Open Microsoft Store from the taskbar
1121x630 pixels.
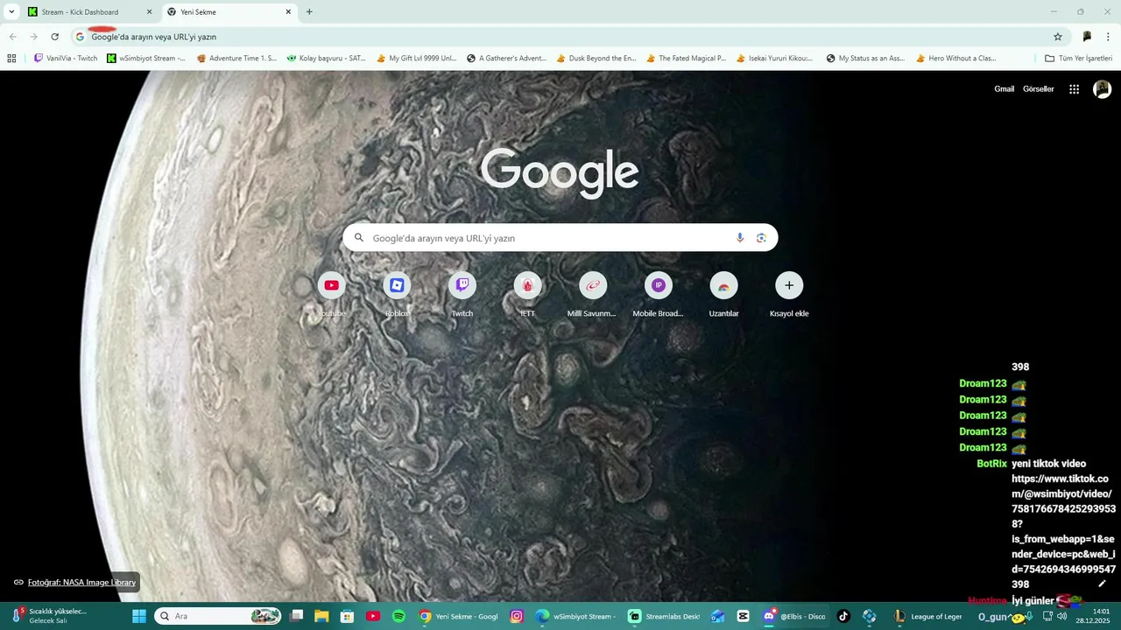pyautogui.click(x=348, y=616)
